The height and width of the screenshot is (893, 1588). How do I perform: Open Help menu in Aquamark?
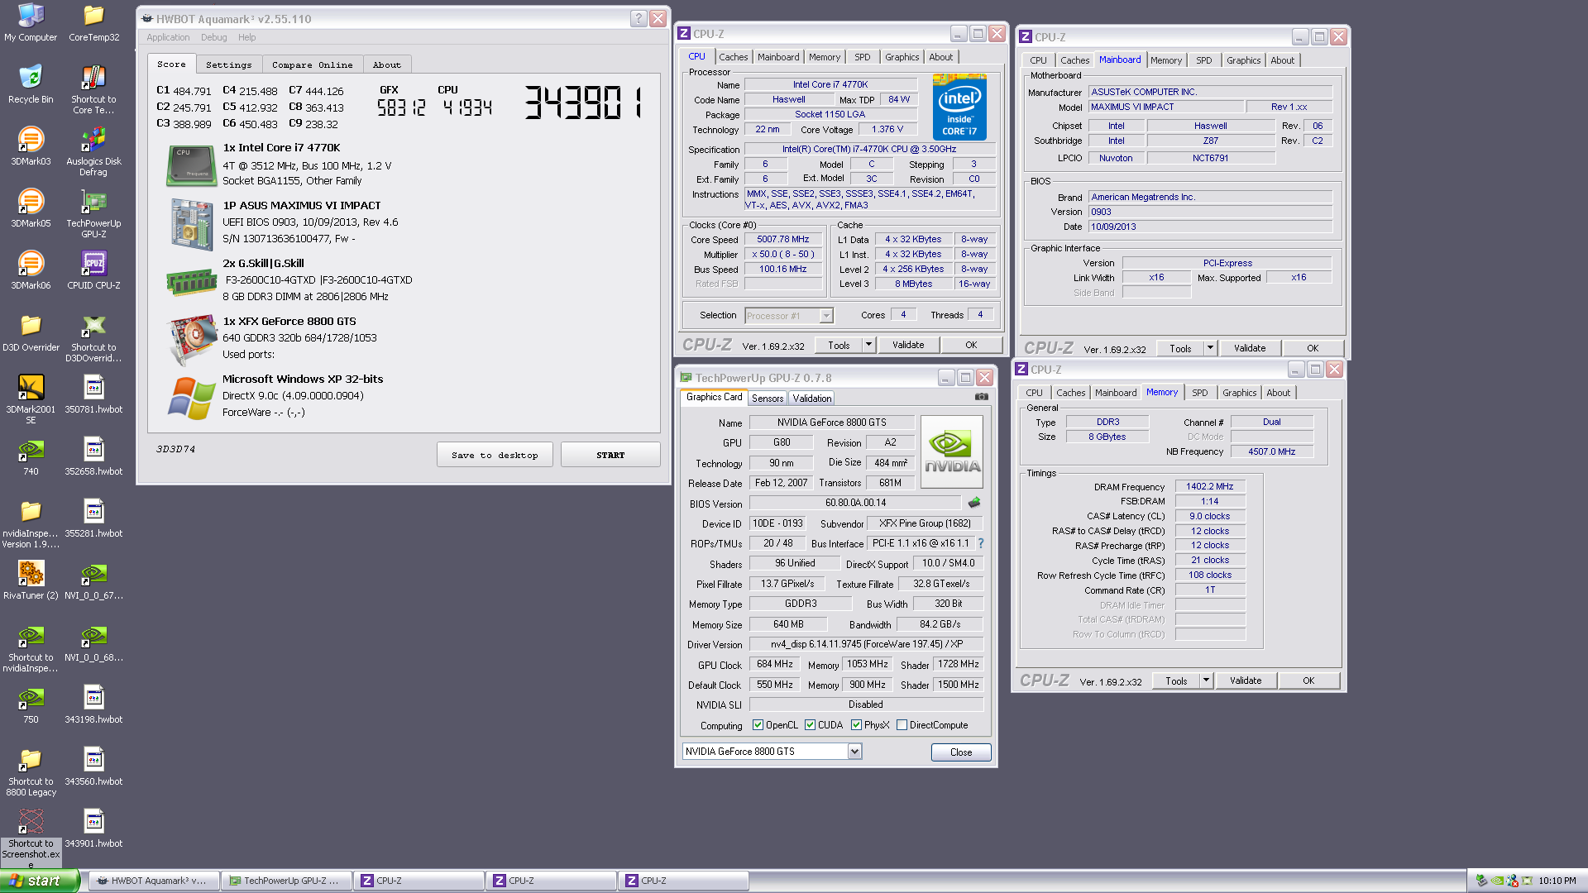(246, 37)
